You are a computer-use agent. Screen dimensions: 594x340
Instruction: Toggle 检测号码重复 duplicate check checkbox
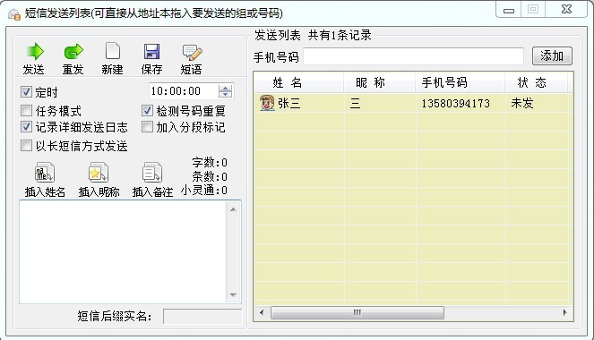[147, 111]
